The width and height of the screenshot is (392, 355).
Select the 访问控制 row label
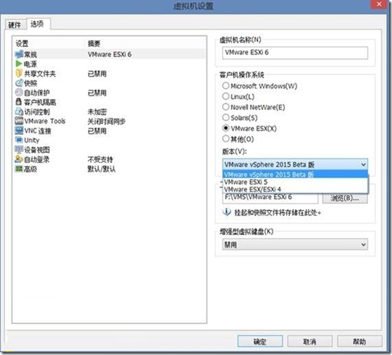(37, 112)
